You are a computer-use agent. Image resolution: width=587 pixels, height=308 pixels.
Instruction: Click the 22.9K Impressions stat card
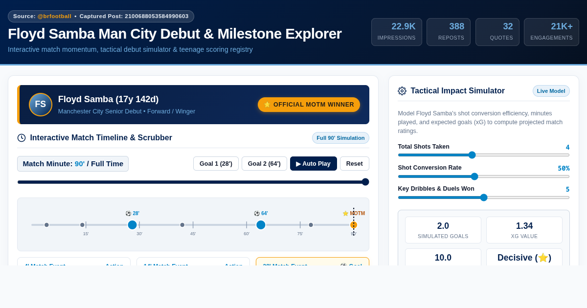click(397, 32)
